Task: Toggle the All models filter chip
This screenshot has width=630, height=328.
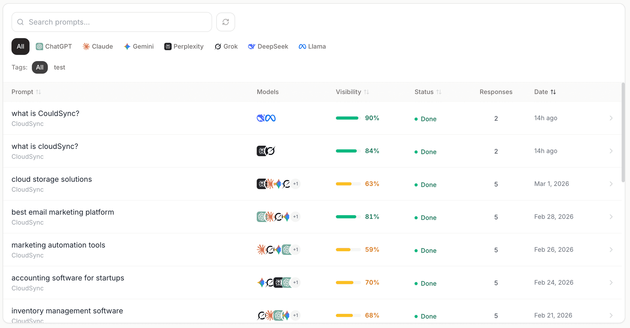Action: [20, 46]
